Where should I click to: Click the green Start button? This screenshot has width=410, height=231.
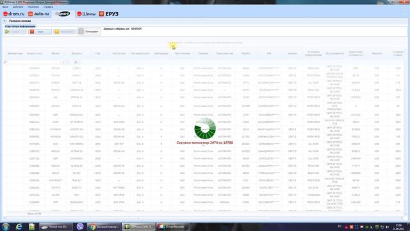tap(15, 31)
